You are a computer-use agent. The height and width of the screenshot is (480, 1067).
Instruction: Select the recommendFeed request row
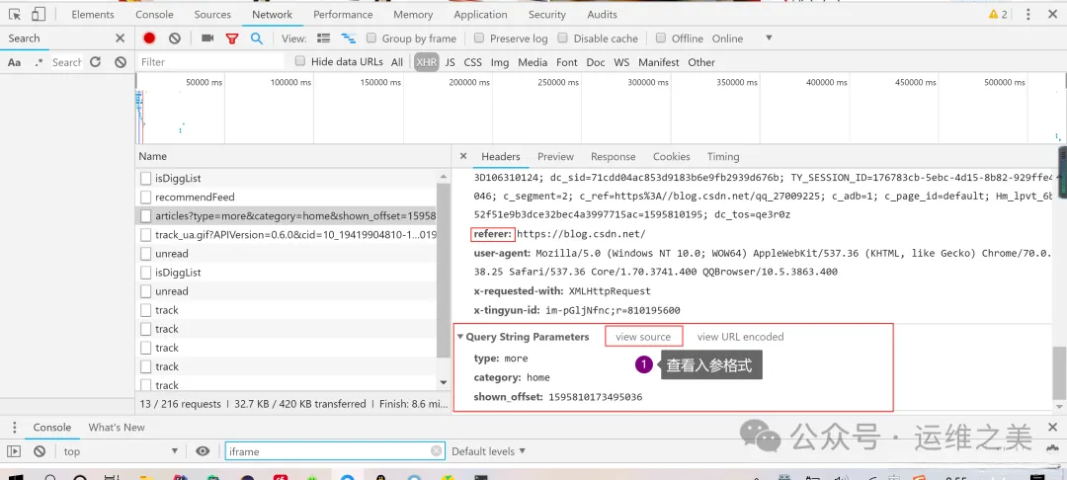[x=195, y=198]
